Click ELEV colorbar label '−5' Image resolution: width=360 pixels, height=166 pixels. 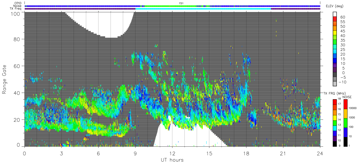(x=343, y=77)
